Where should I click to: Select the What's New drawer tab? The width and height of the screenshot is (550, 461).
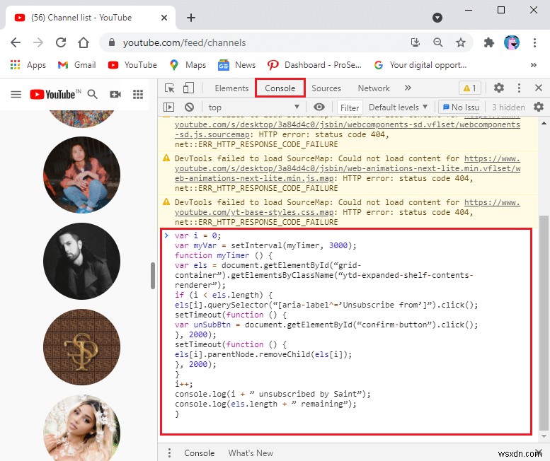click(x=251, y=453)
